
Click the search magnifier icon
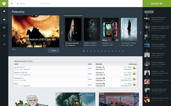click(x=18, y=4)
